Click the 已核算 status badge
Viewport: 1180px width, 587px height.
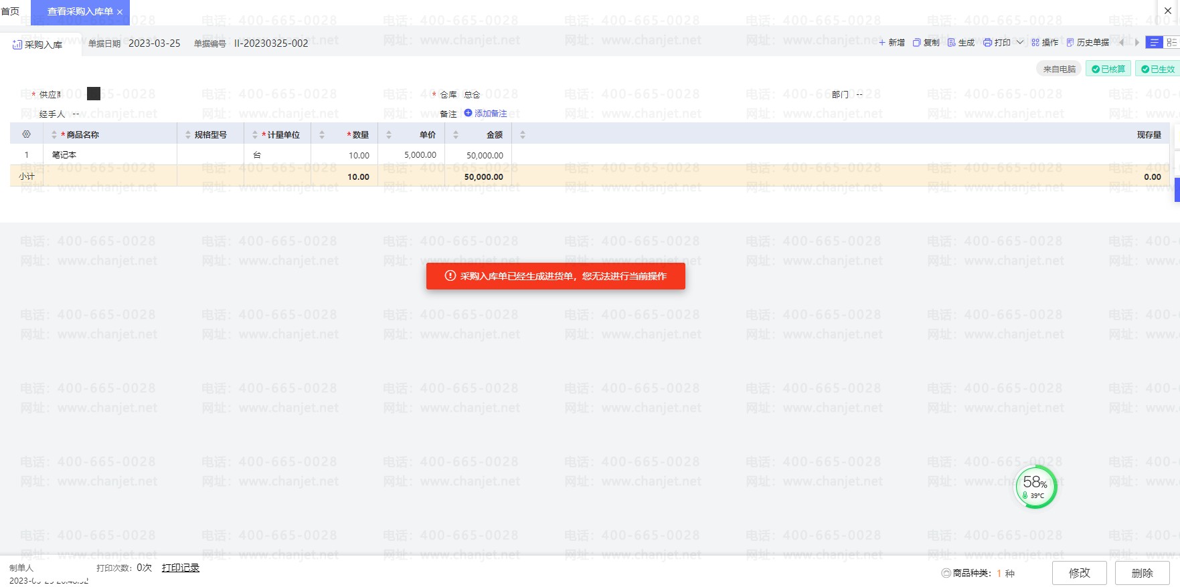(x=1108, y=69)
